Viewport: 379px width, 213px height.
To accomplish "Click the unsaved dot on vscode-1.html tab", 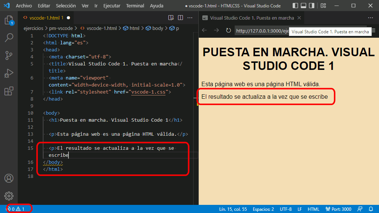I will (68, 18).
